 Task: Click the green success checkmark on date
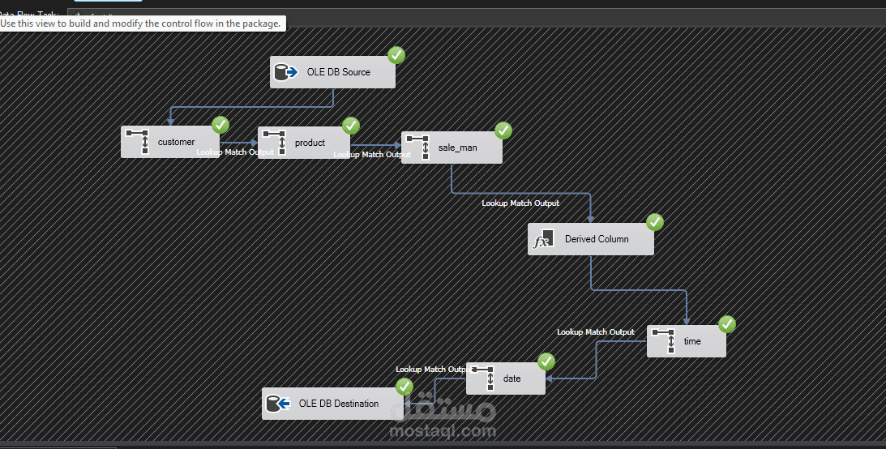coord(546,361)
